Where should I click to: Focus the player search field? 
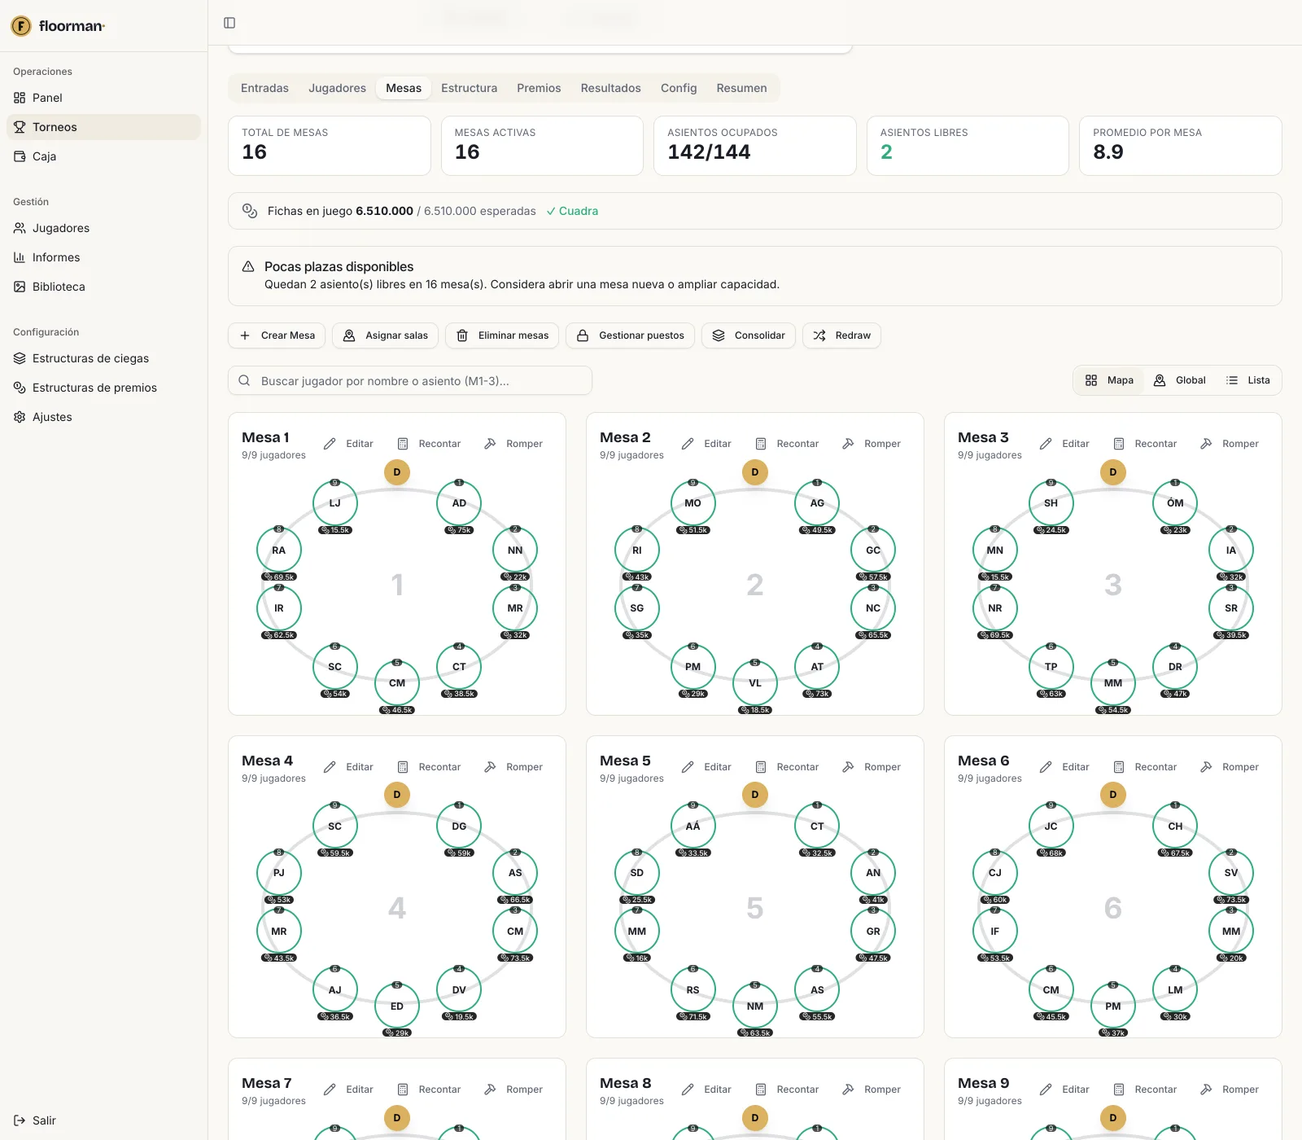410,380
